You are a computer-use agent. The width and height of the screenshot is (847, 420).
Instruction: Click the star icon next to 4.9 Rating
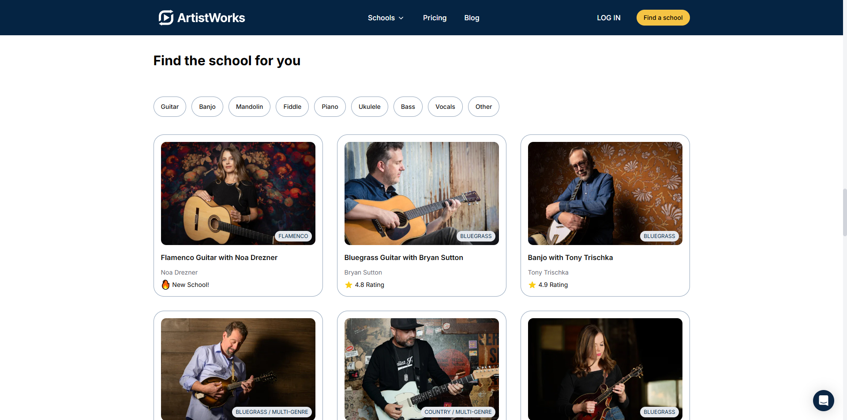pos(532,285)
